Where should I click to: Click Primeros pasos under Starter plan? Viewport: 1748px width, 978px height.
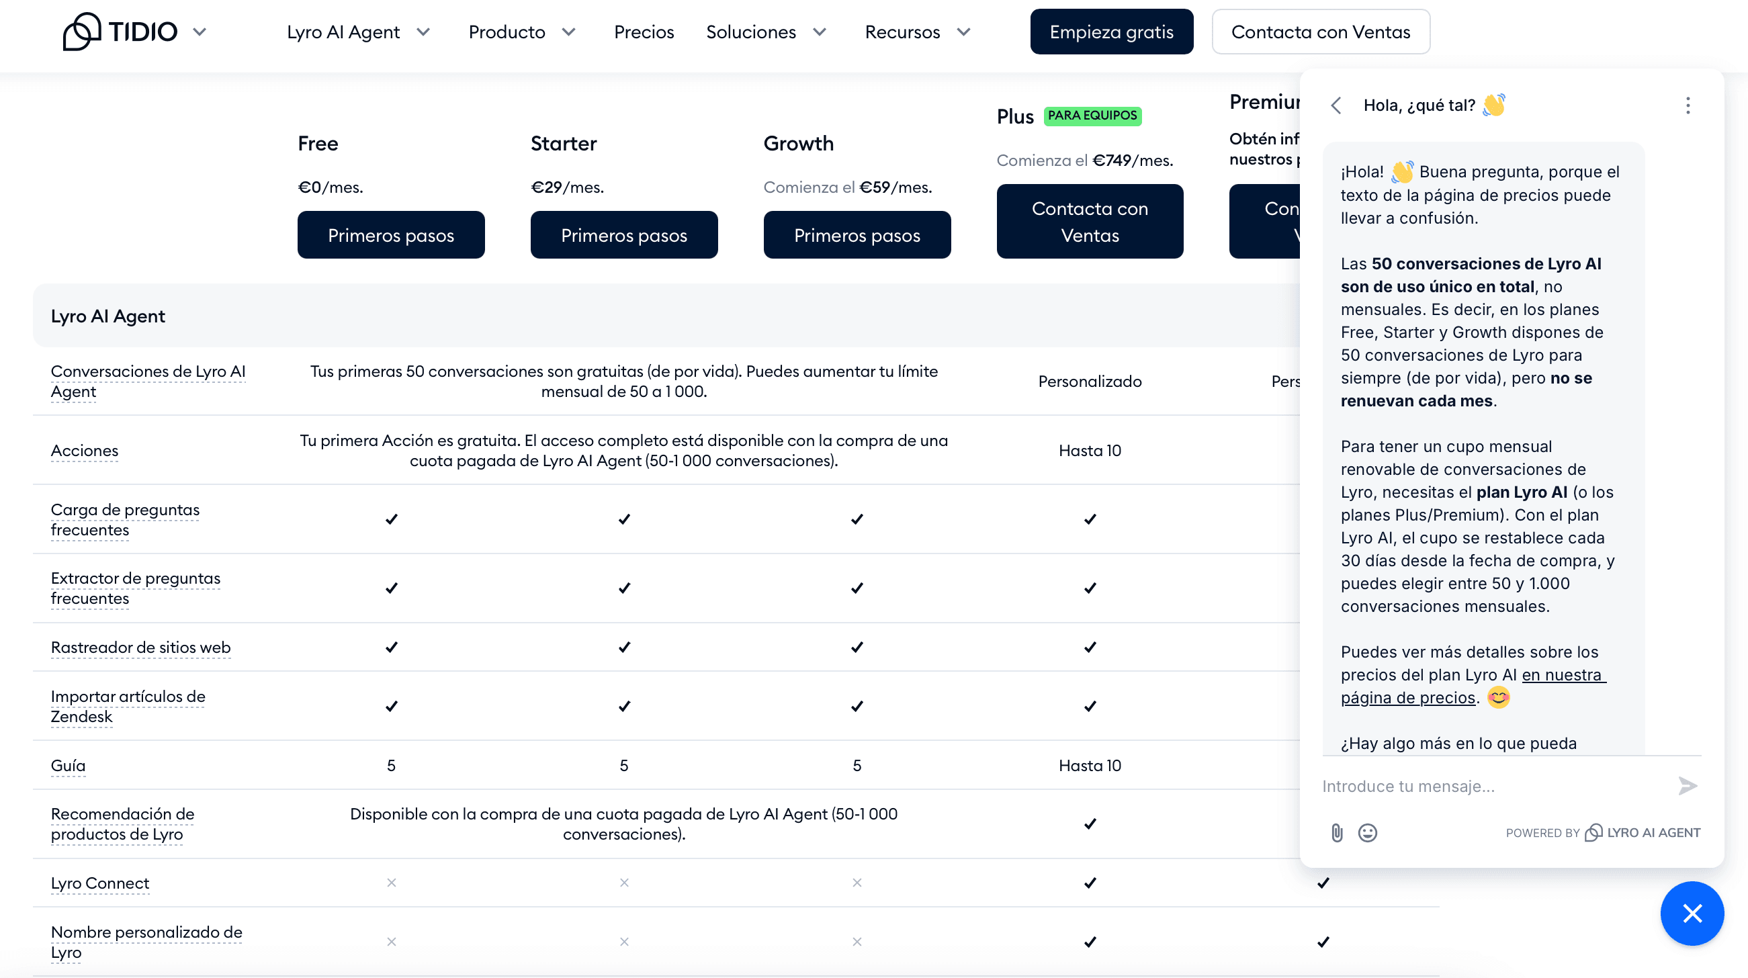coord(623,235)
